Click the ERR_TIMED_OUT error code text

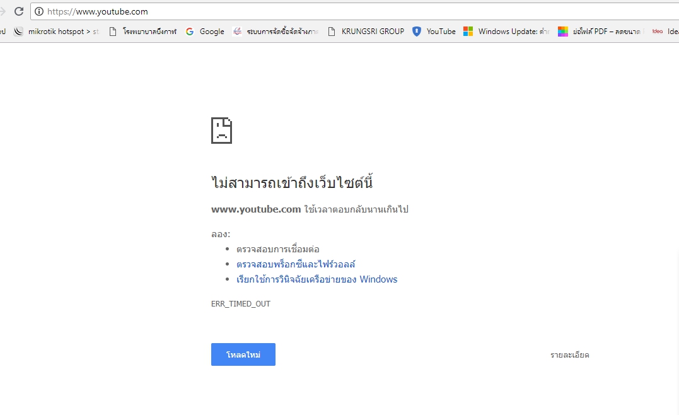pyautogui.click(x=241, y=303)
